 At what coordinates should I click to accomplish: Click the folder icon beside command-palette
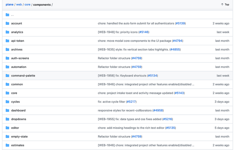[x=7, y=75]
